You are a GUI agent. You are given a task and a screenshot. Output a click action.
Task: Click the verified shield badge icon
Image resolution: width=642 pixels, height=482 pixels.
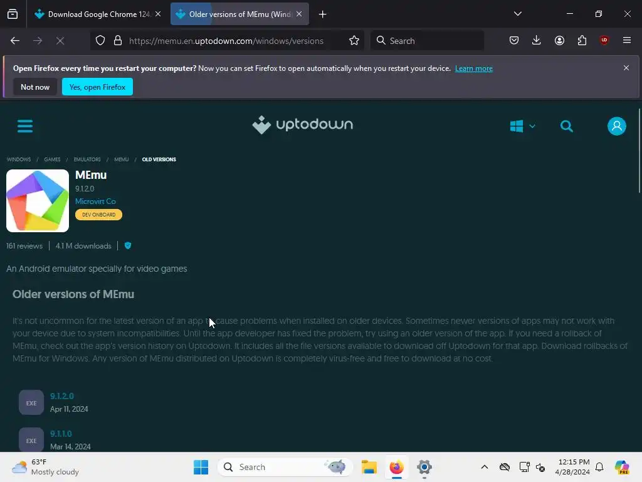(x=128, y=245)
